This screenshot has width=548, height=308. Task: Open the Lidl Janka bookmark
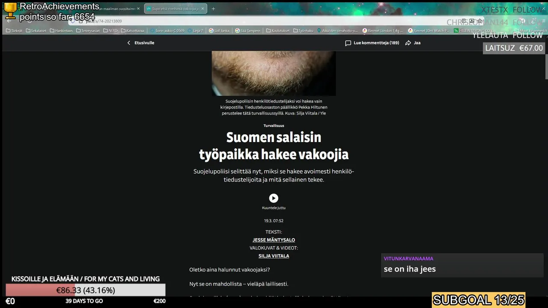[x=219, y=31]
